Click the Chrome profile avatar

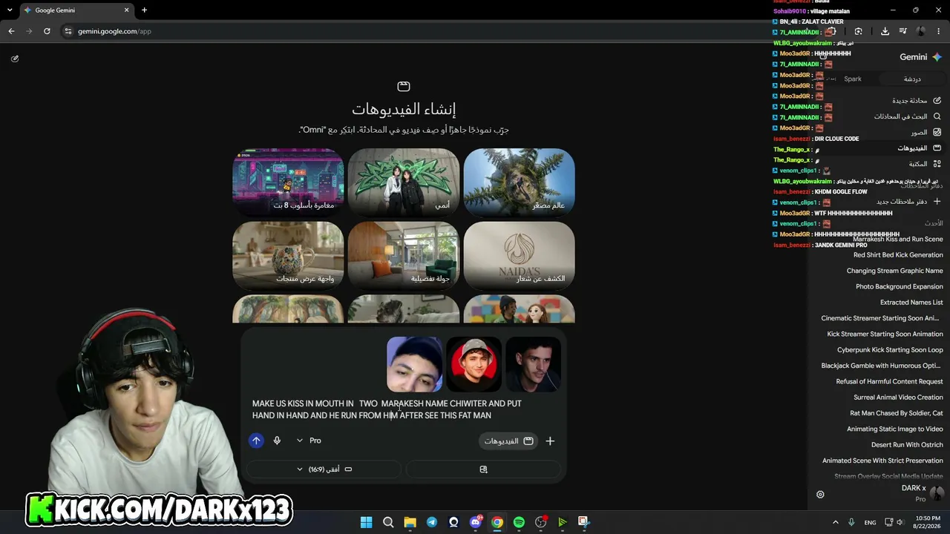click(x=921, y=31)
